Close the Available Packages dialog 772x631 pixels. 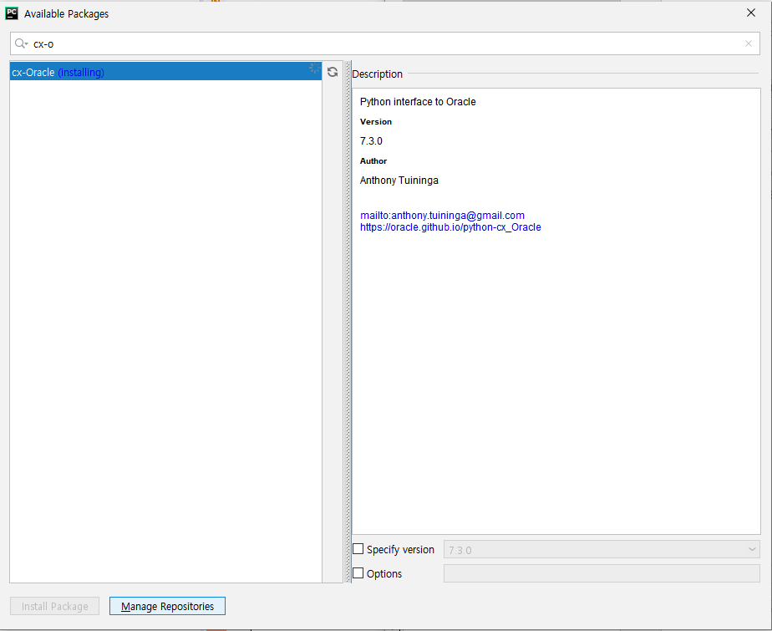click(751, 13)
